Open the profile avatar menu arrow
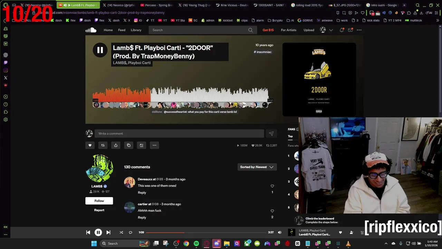Viewport: 442px width, 249px height. pyautogui.click(x=331, y=30)
